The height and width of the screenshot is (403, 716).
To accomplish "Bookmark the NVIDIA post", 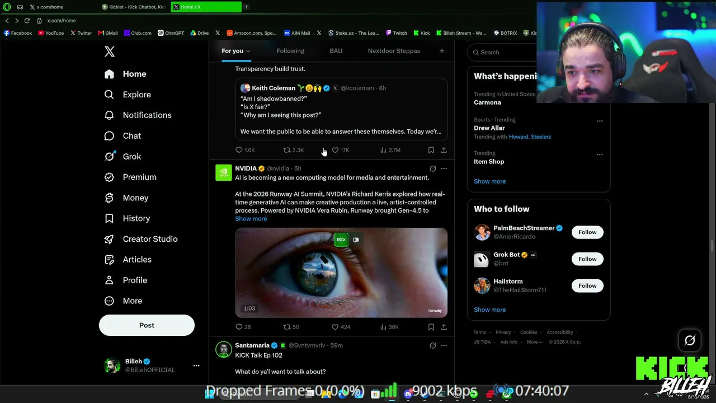I will (431, 327).
